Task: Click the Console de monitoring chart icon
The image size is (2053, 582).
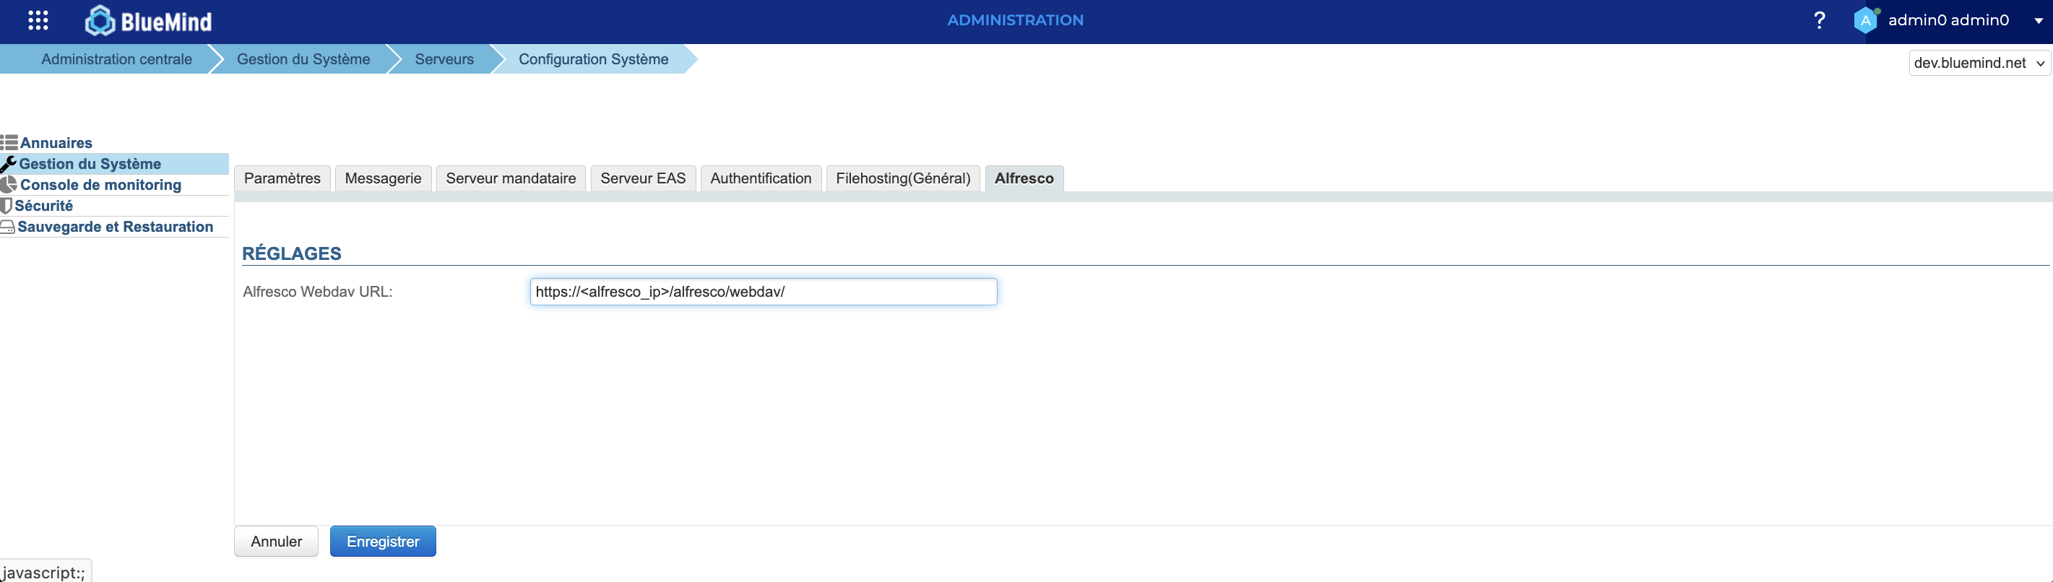Action: click(9, 185)
